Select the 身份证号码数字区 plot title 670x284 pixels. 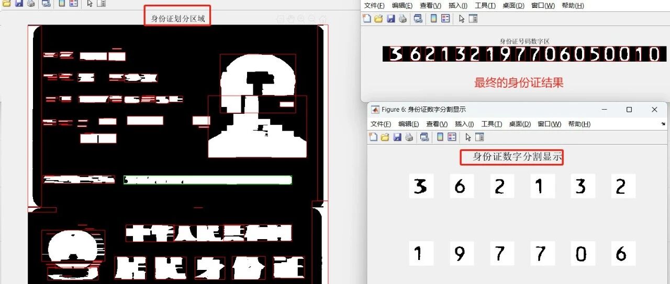[x=524, y=41]
